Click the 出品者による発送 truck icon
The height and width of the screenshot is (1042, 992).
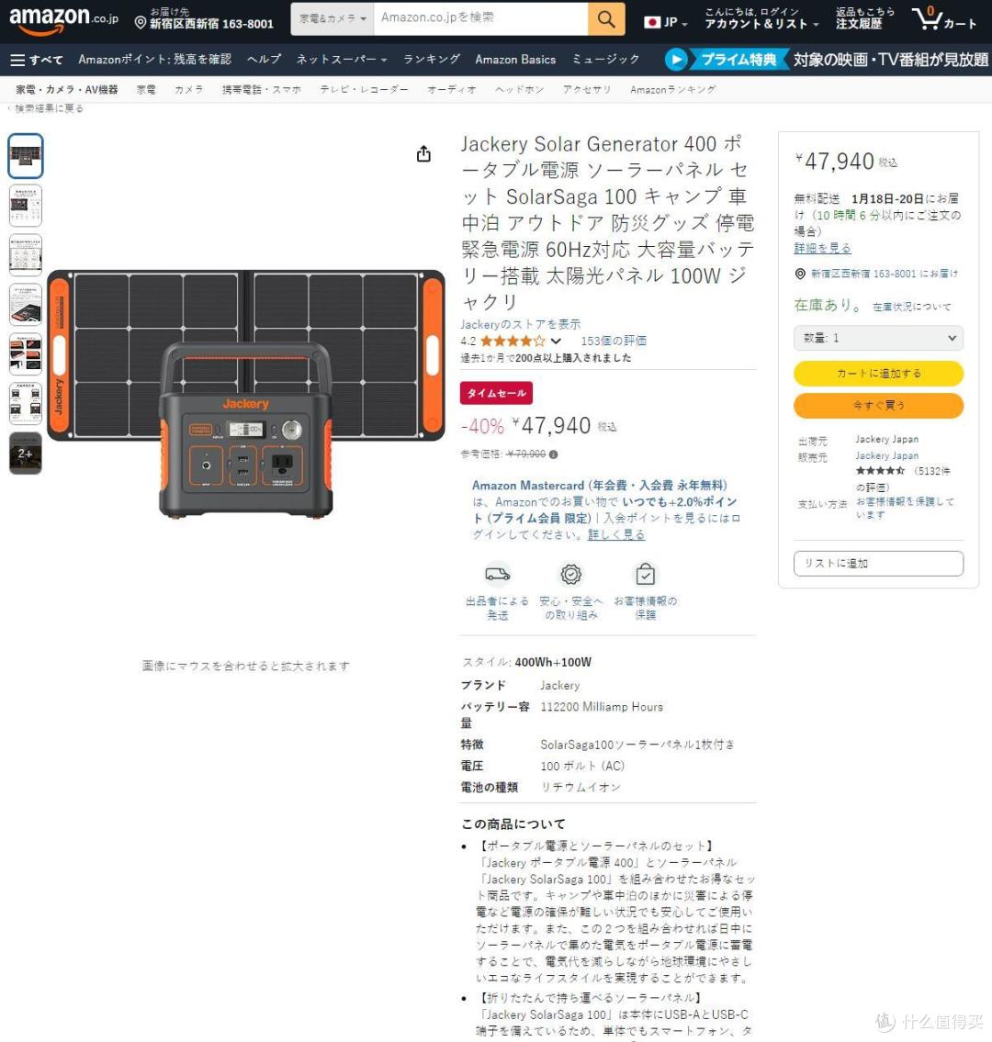pyautogui.click(x=497, y=574)
